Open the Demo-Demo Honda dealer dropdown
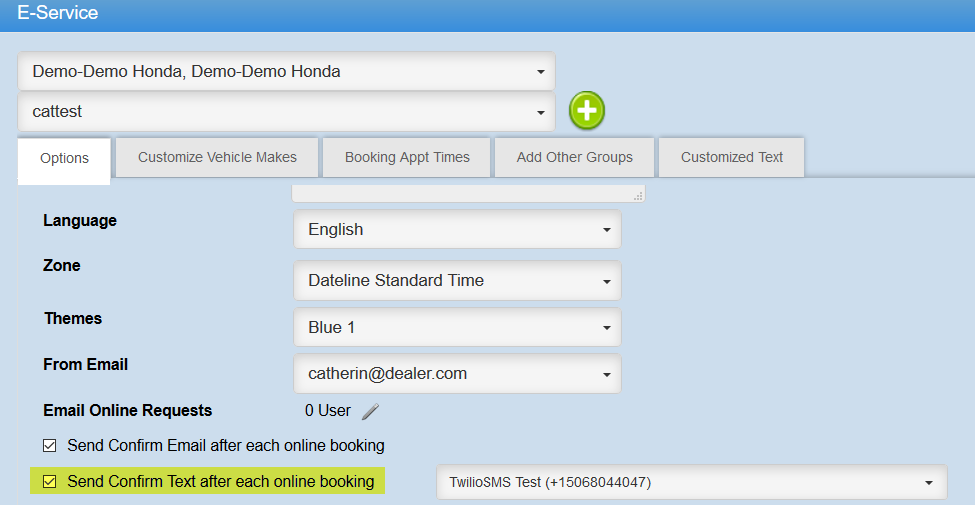This screenshot has width=975, height=505. tap(286, 72)
